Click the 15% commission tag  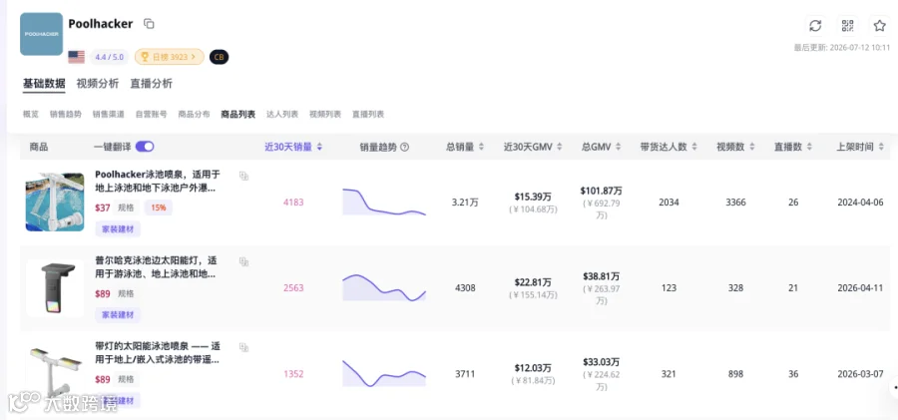pyautogui.click(x=159, y=208)
